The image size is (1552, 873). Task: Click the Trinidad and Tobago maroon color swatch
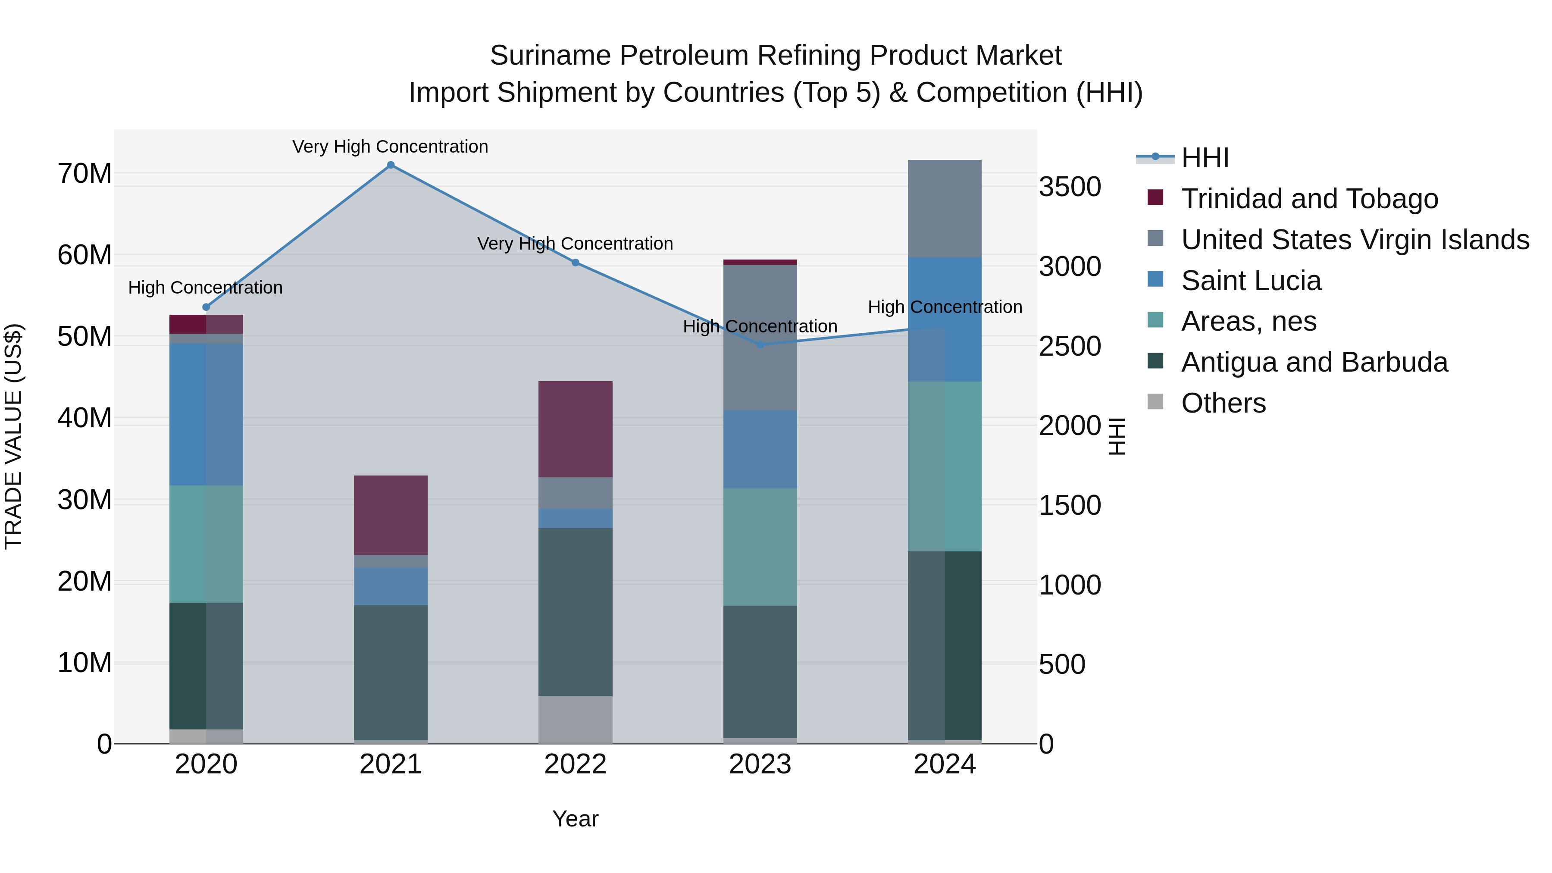click(1155, 197)
